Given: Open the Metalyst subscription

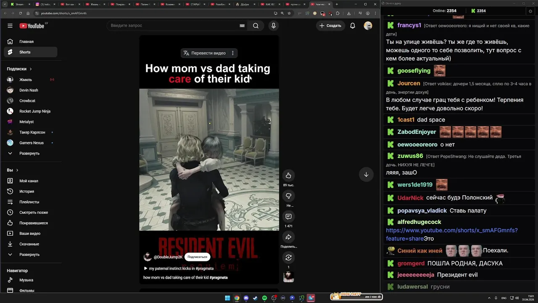Looking at the screenshot, I should (x=31, y=122).
